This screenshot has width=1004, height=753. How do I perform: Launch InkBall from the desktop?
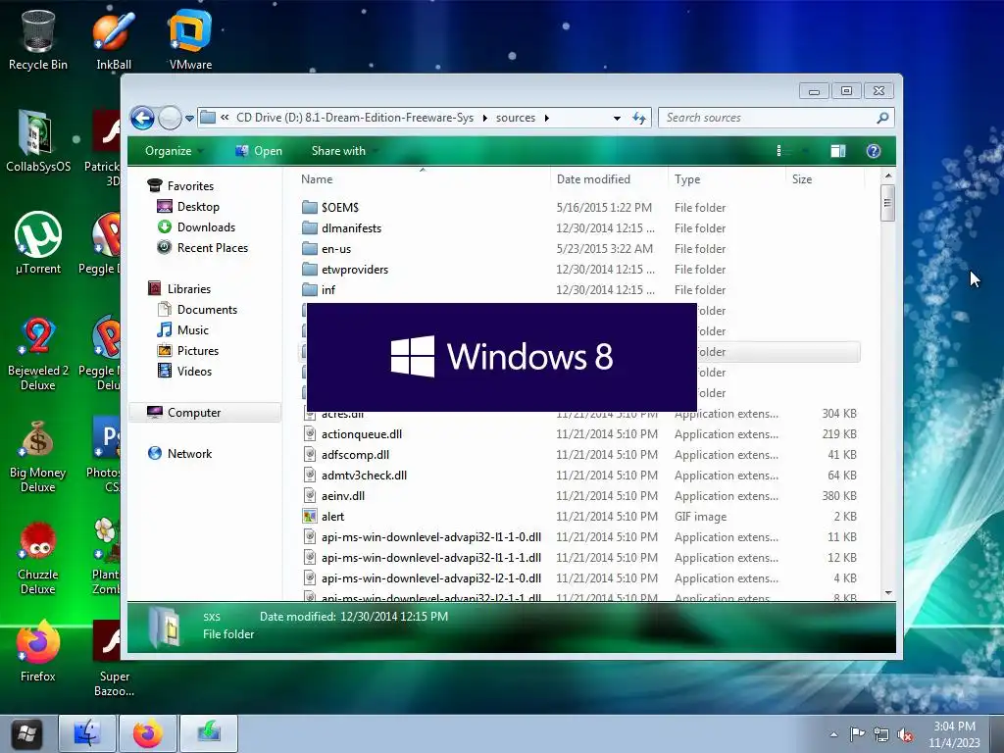tap(114, 39)
